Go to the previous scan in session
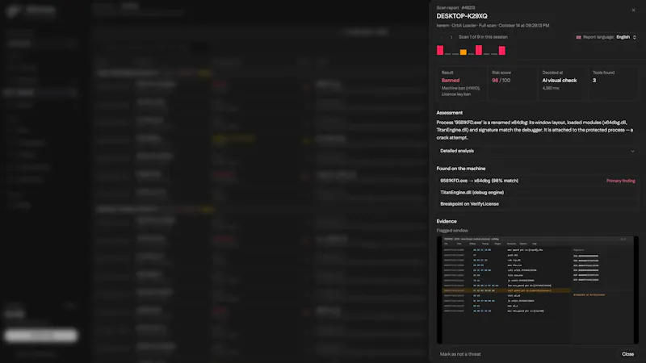646x363 pixels. (x=441, y=37)
